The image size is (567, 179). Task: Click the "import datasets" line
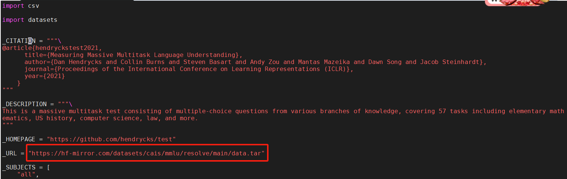30,20
